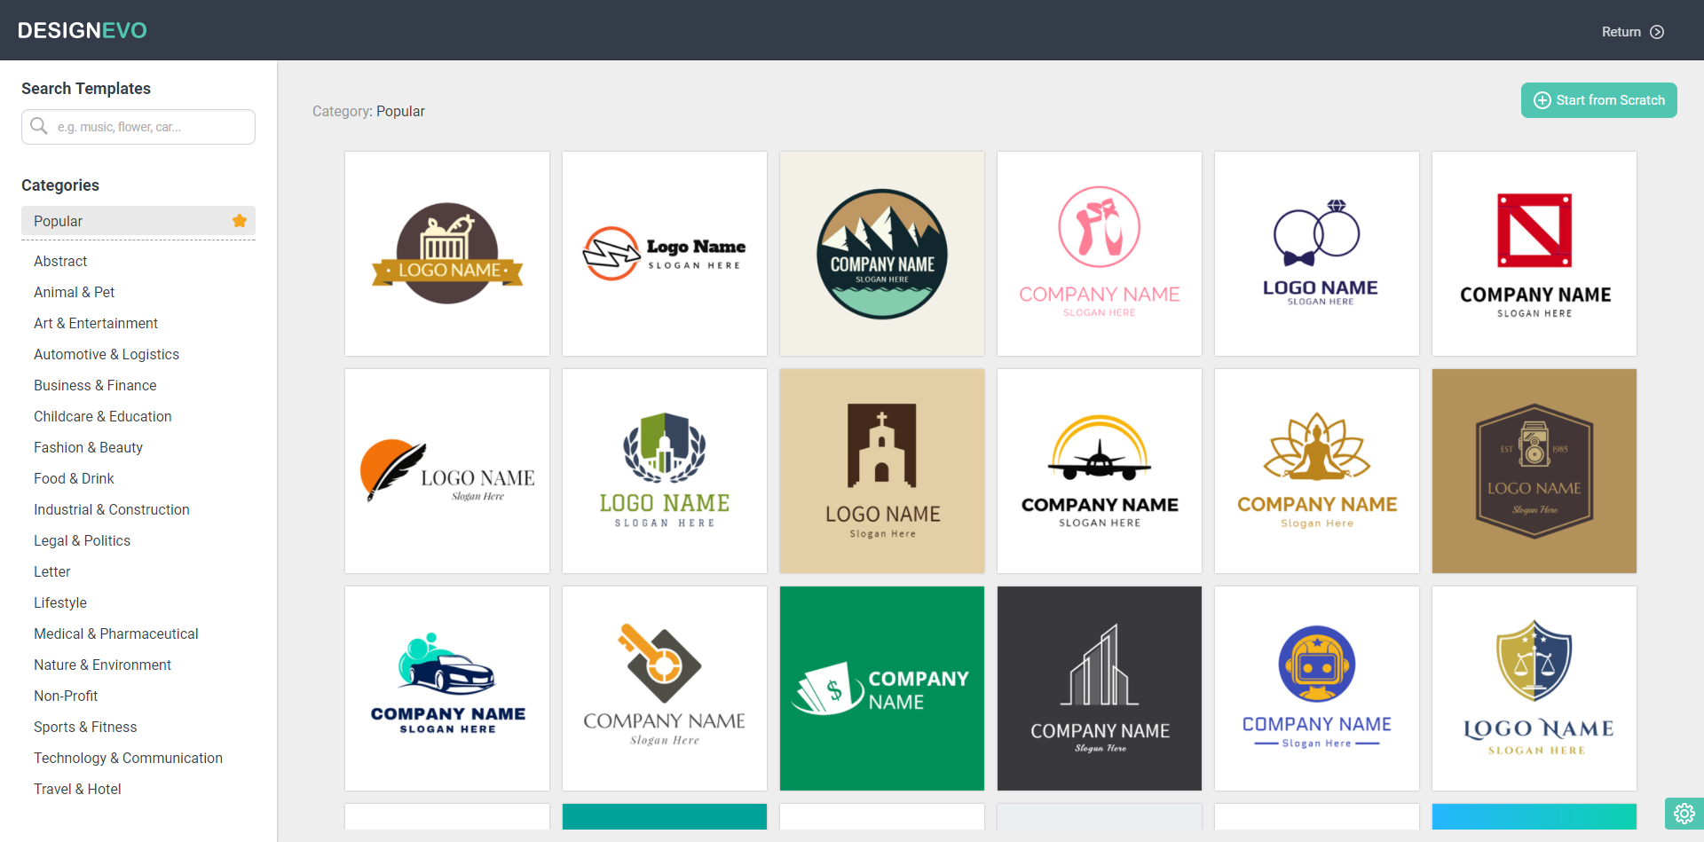This screenshot has width=1704, height=842.
Task: Go to Medical & Pharmaceutical category
Action: [116, 633]
